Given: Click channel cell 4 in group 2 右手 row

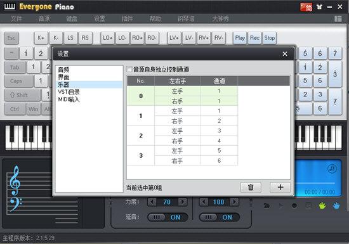Looking at the screenshot, I should point(220,141).
